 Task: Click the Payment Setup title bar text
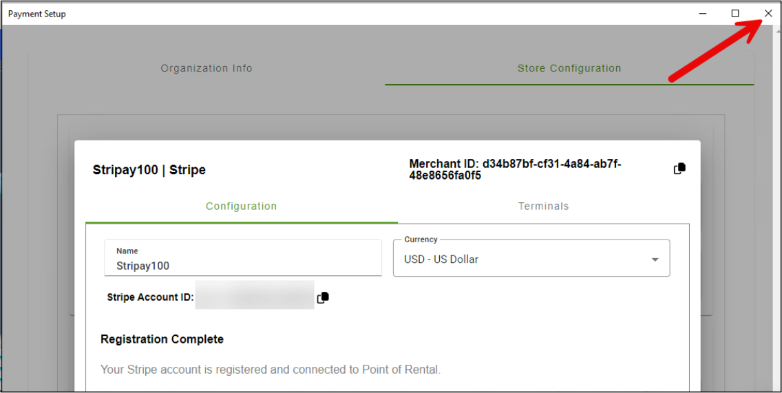coord(37,14)
